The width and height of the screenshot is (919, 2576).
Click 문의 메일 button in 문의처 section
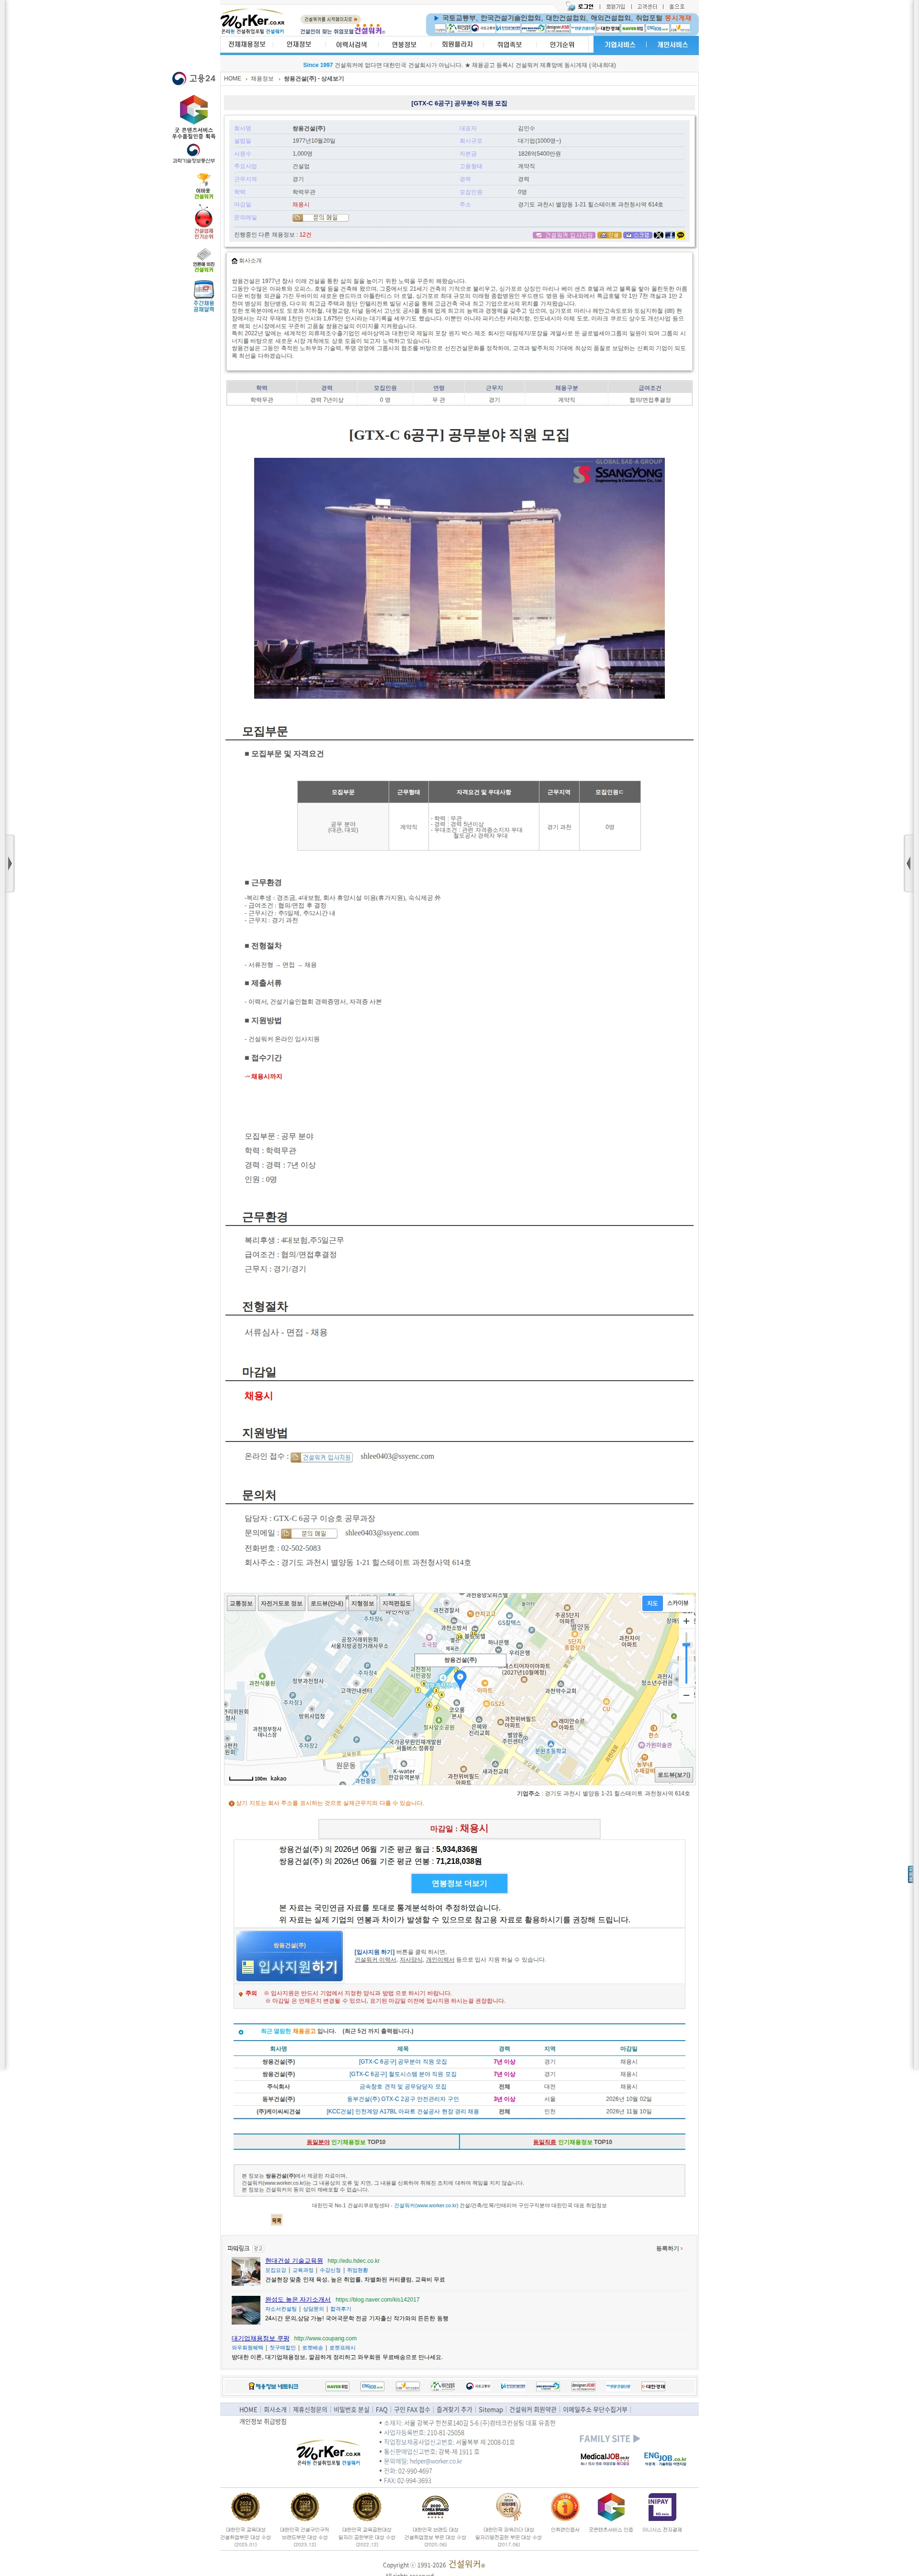pyautogui.click(x=309, y=1533)
